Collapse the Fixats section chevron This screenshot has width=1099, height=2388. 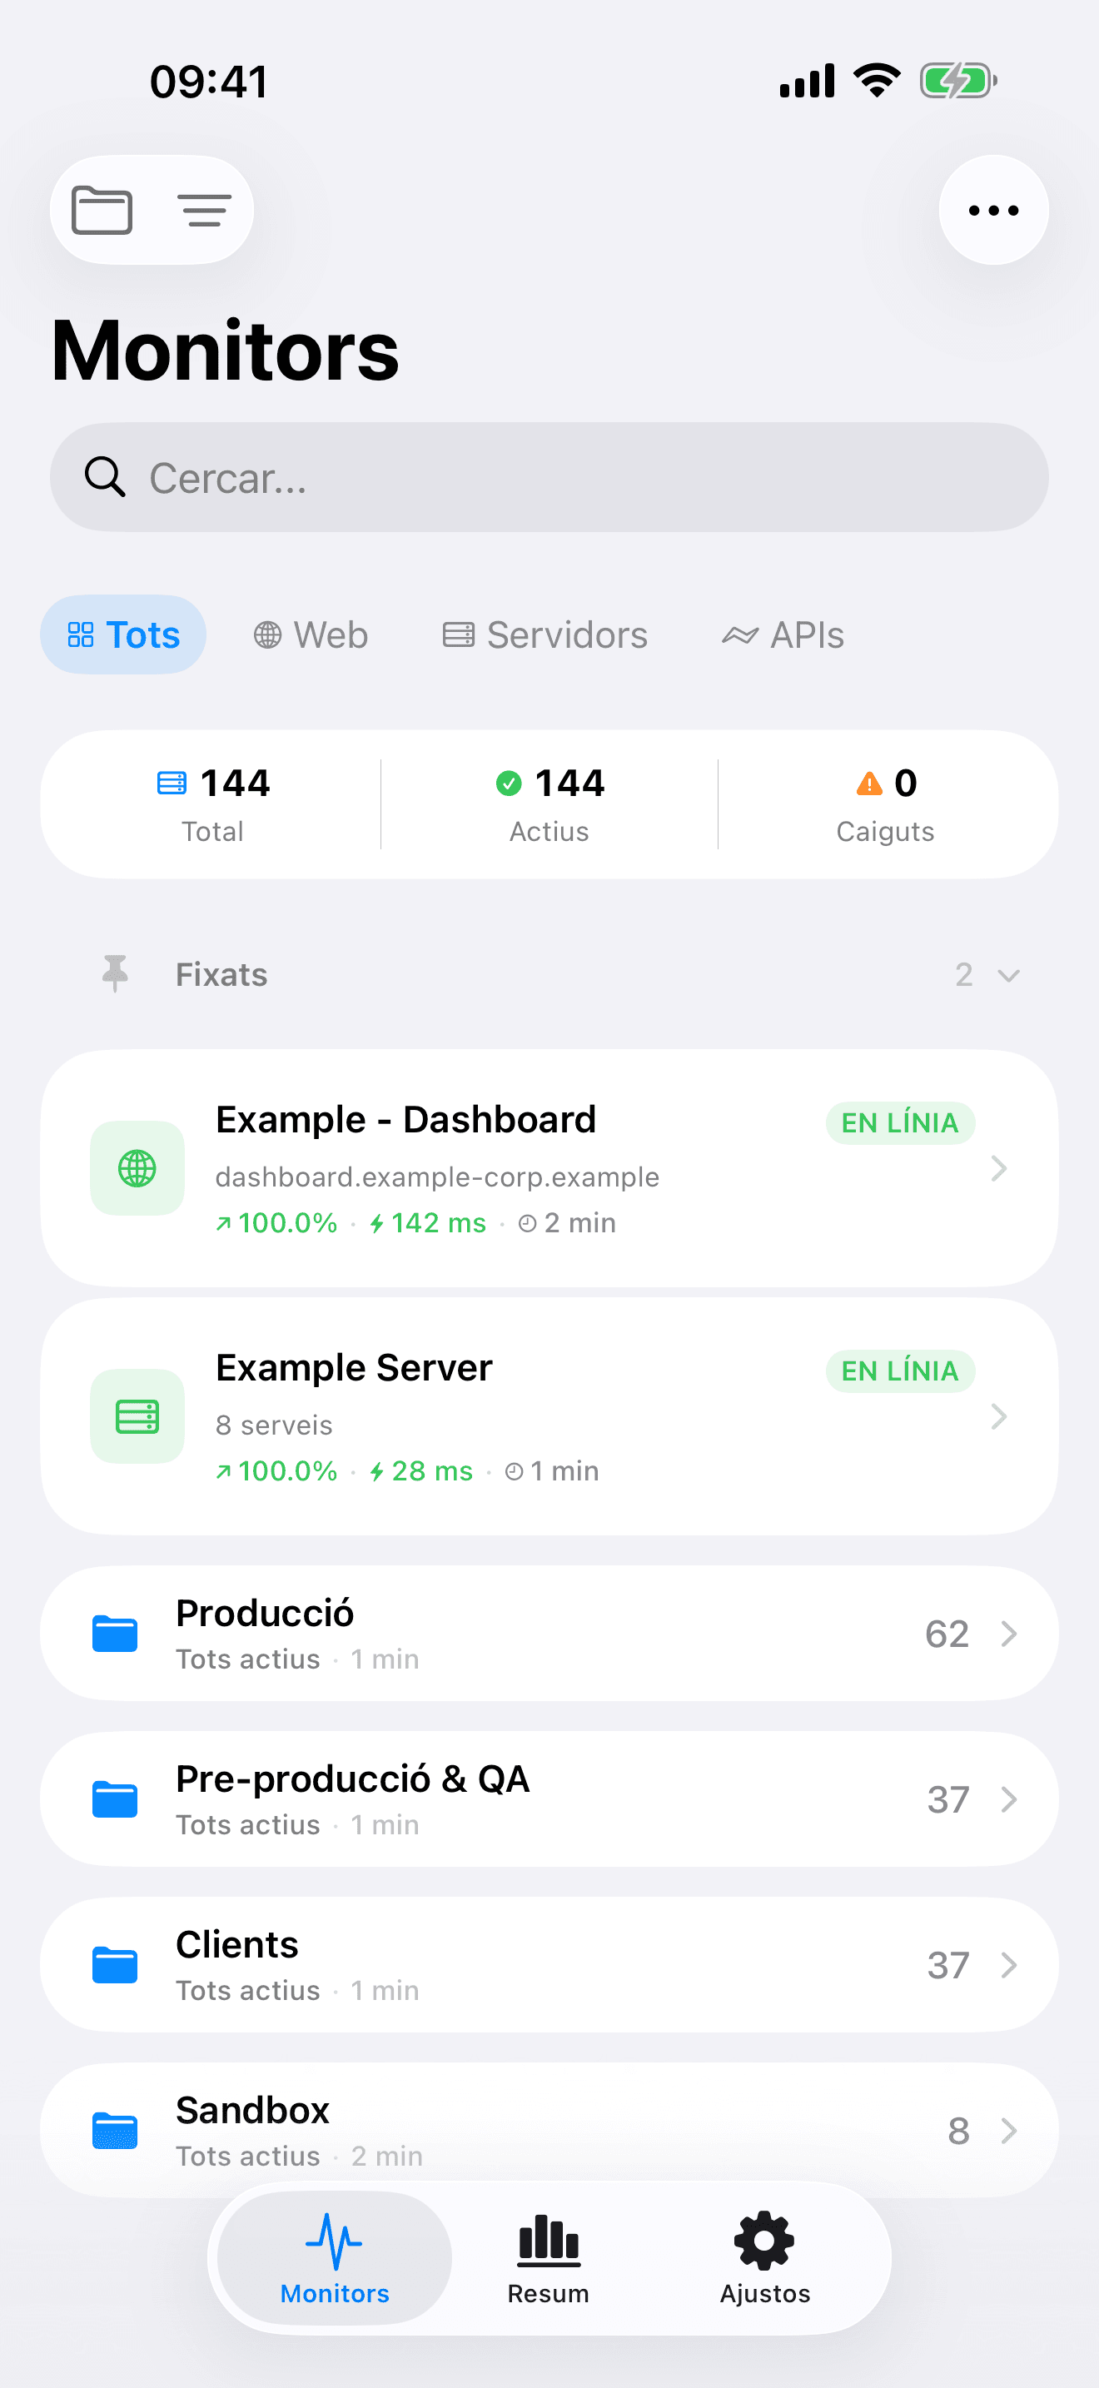point(1008,975)
